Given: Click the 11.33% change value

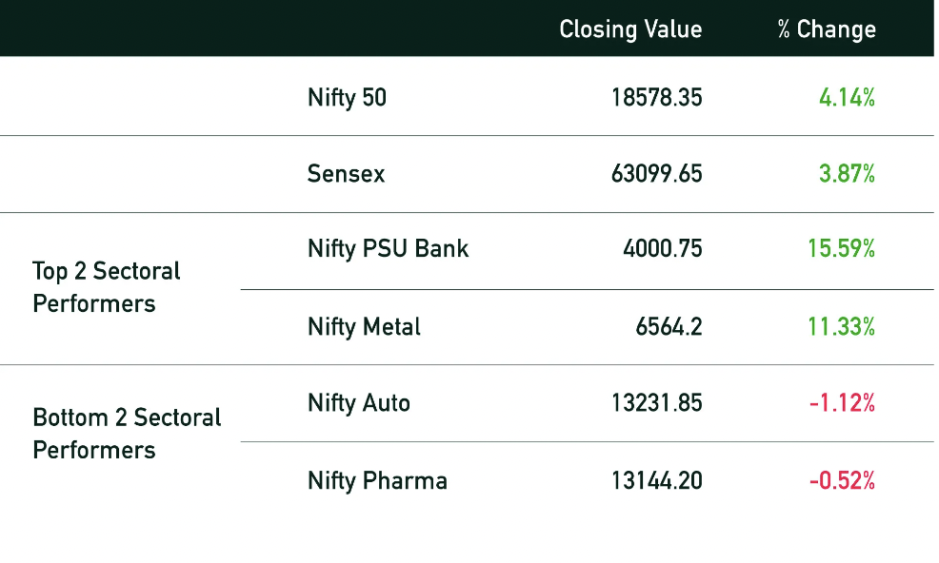Looking at the screenshot, I should pos(842,327).
